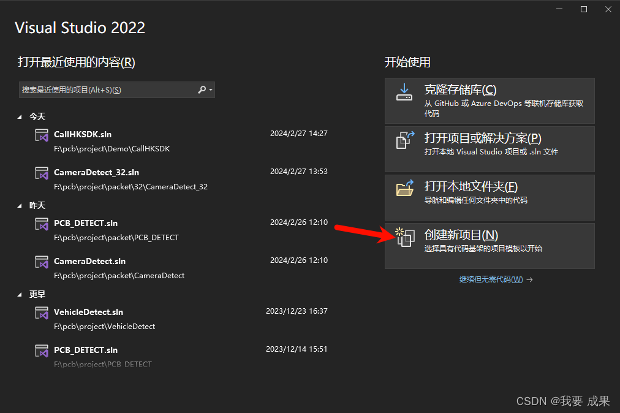620x413 pixels.
Task: Click the Open local folder icon
Action: 404,189
